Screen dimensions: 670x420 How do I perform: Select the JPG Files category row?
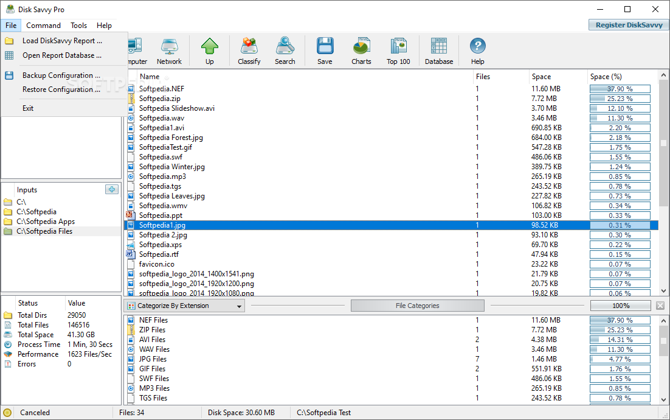(391, 359)
